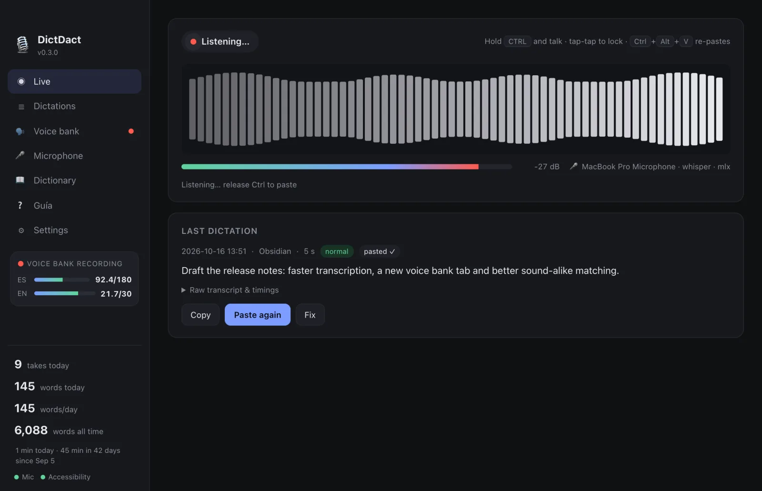Image resolution: width=762 pixels, height=491 pixels.
Task: Click the green Mic status dot
Action: 17,477
